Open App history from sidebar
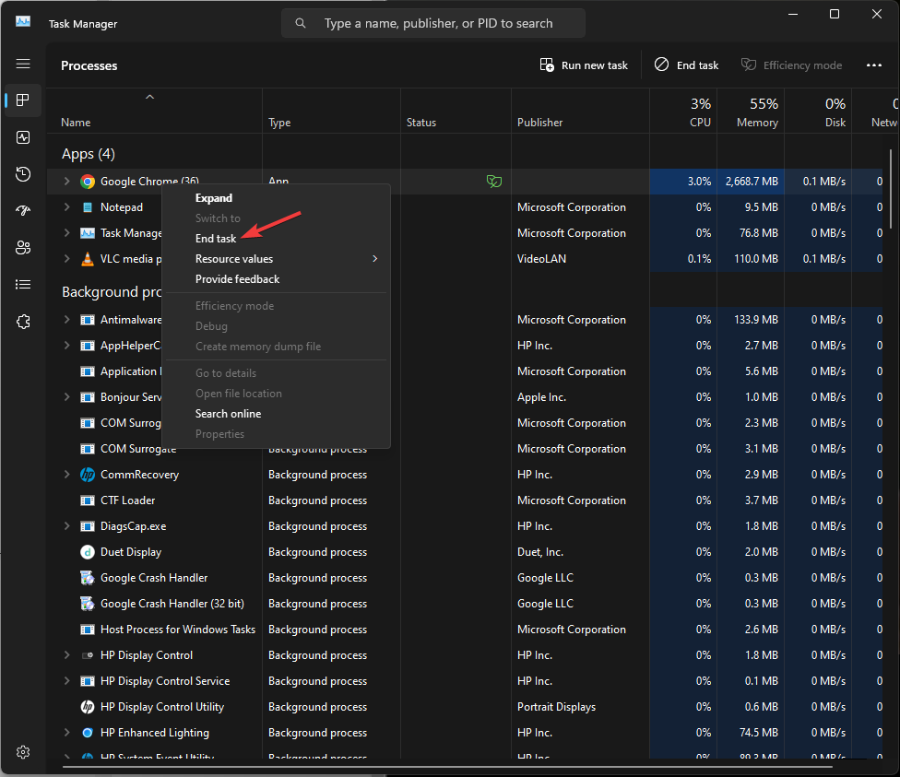This screenshot has height=777, width=900. (23, 174)
